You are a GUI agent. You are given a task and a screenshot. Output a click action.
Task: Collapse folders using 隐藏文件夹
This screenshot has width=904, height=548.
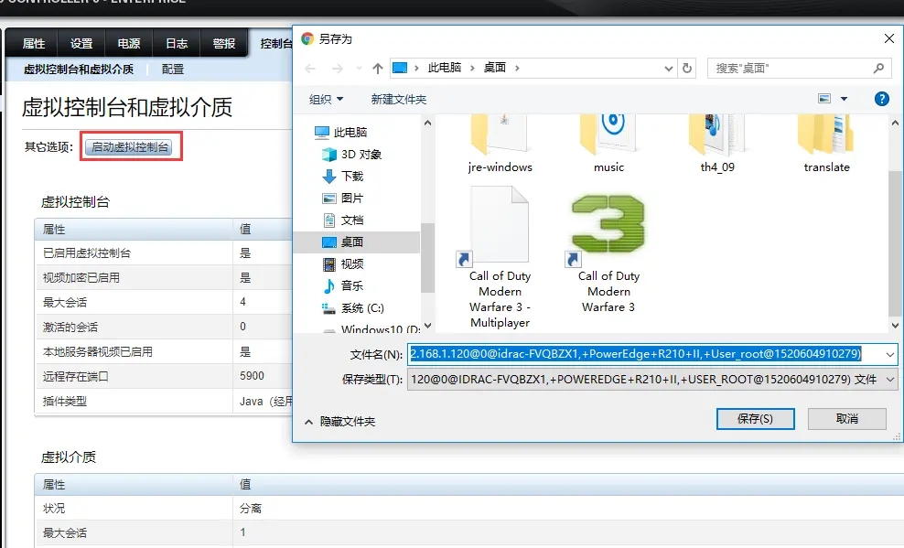[339, 422]
